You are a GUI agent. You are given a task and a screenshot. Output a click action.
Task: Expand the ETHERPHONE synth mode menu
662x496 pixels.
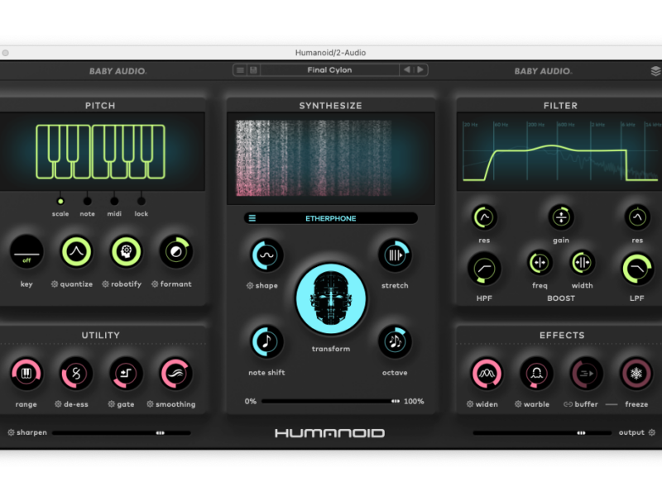(x=252, y=219)
